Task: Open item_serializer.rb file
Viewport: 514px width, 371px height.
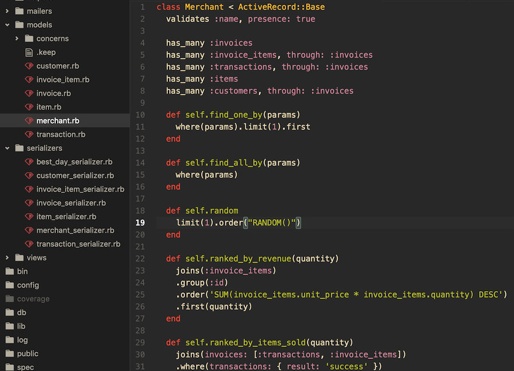Action: pos(67,217)
